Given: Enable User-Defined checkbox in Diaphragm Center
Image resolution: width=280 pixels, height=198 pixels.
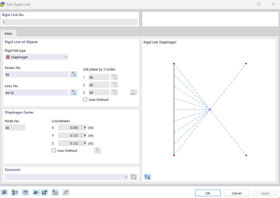Looking at the screenshot, I should pyautogui.click(x=54, y=150).
